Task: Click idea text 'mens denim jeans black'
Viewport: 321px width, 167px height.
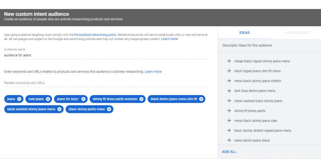Action: click(x=252, y=140)
